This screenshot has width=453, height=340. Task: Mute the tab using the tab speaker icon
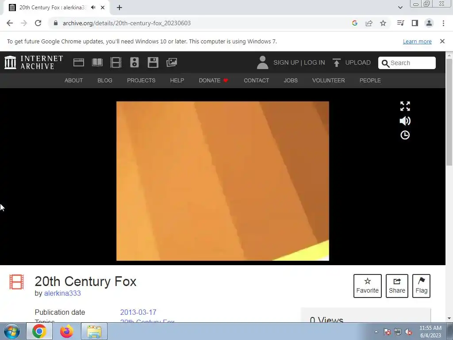(x=93, y=8)
